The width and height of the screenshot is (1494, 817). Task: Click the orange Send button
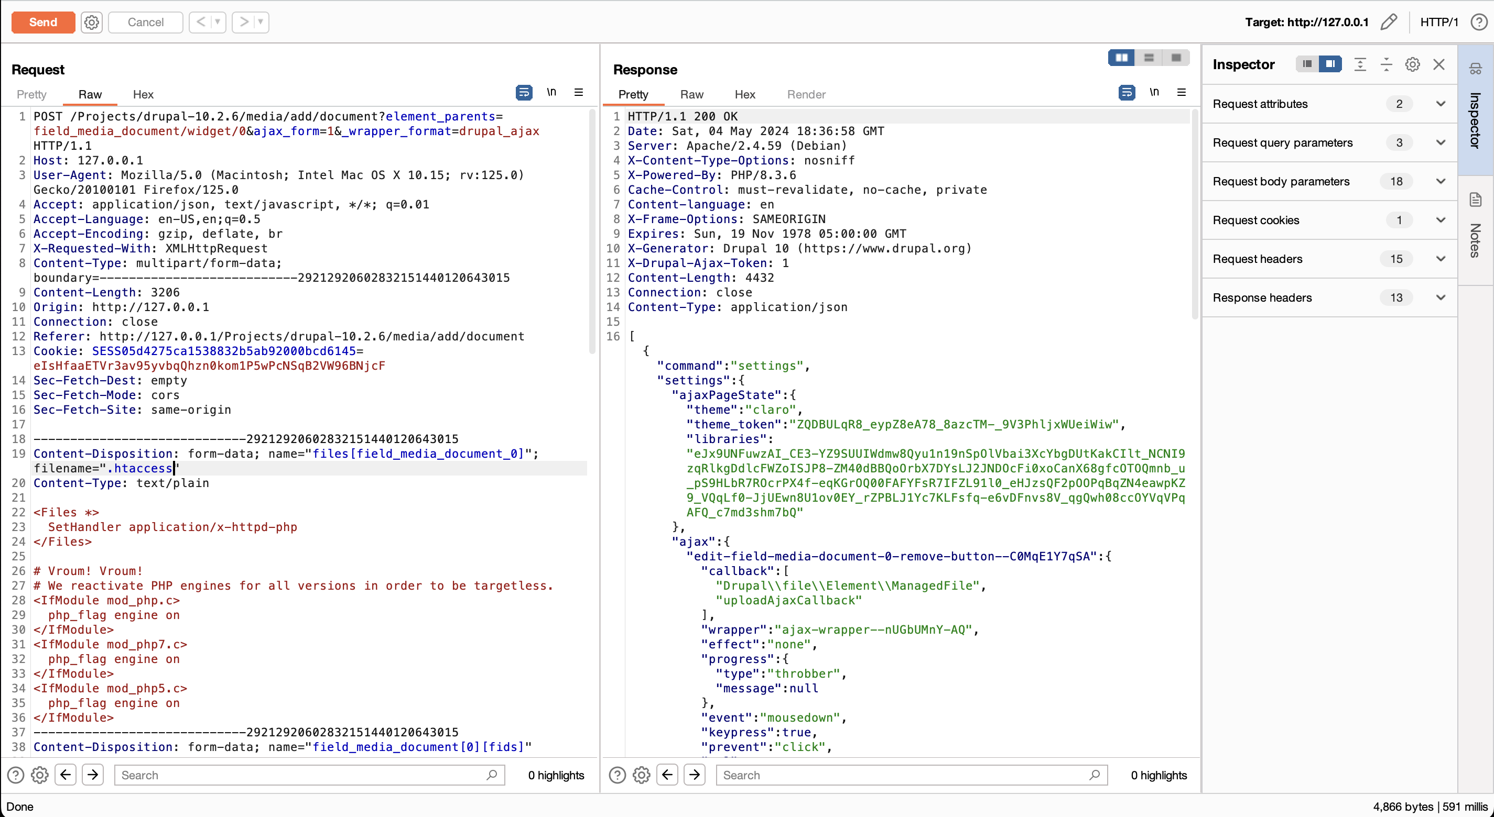tap(43, 22)
